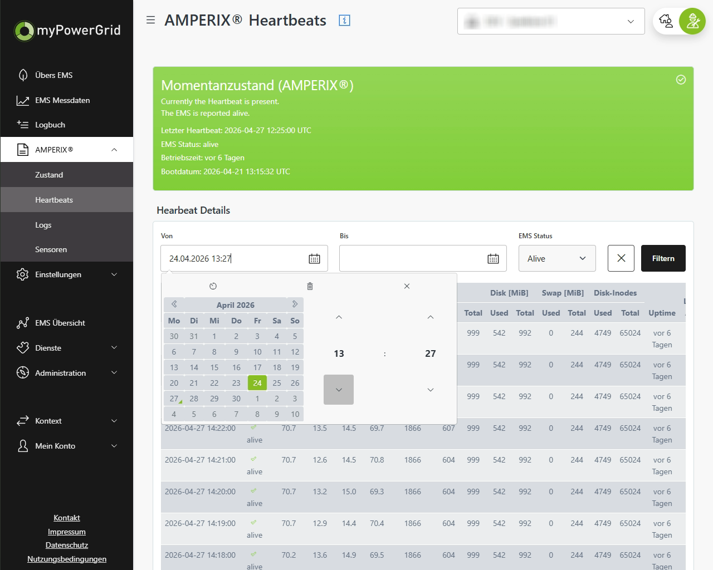Open the Kontakt link
This screenshot has width=713, height=570.
[x=67, y=518]
